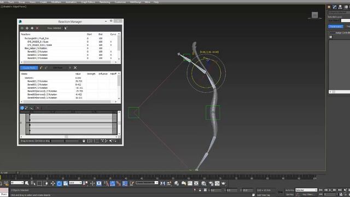350x197 pixels.
Task: Open the Modifiers menu
Action: pos(56,2)
